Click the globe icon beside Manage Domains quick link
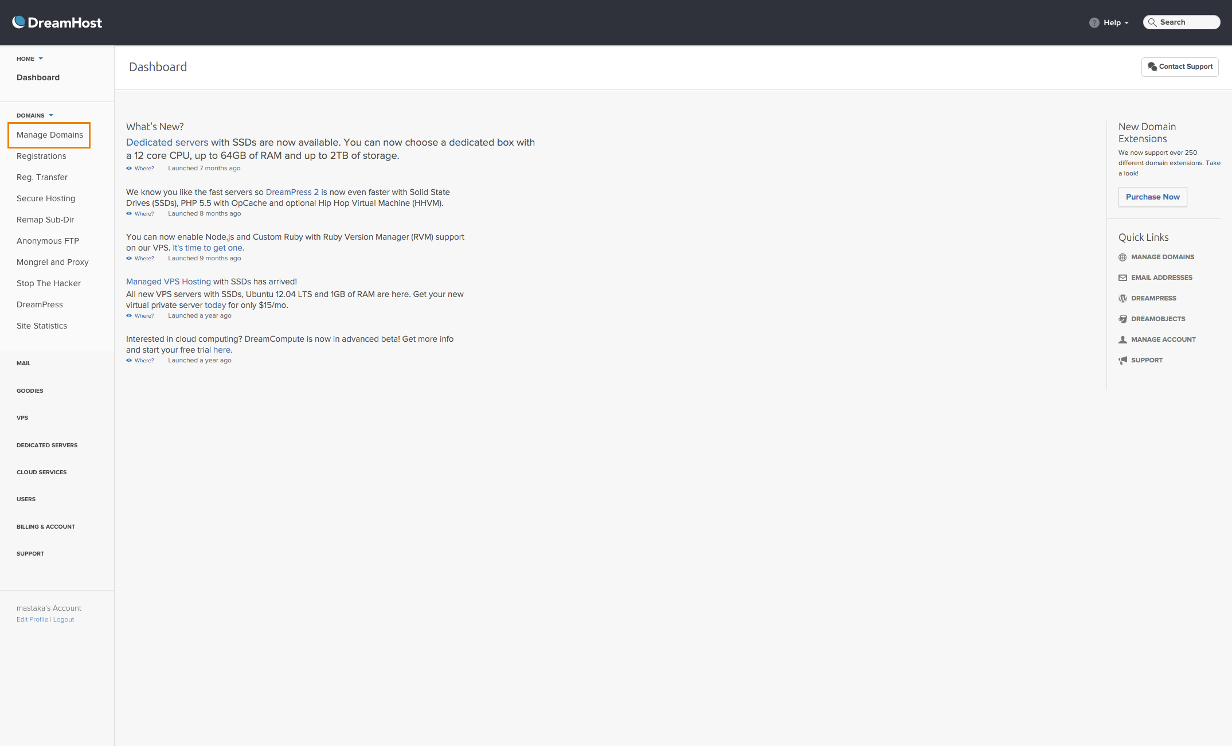This screenshot has width=1232, height=746. [1123, 257]
